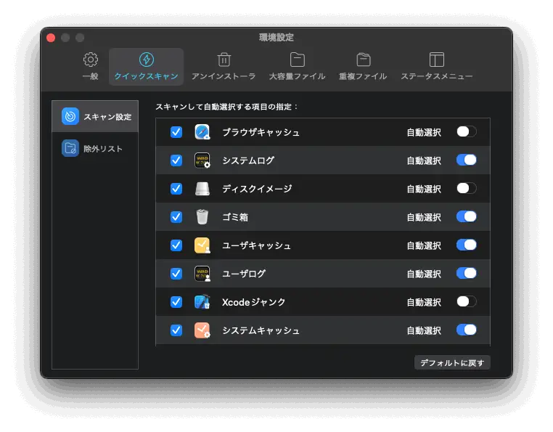Uncheck the Xcode ジャンク checkbox
Image resolution: width=553 pixels, height=432 pixels.
[176, 302]
